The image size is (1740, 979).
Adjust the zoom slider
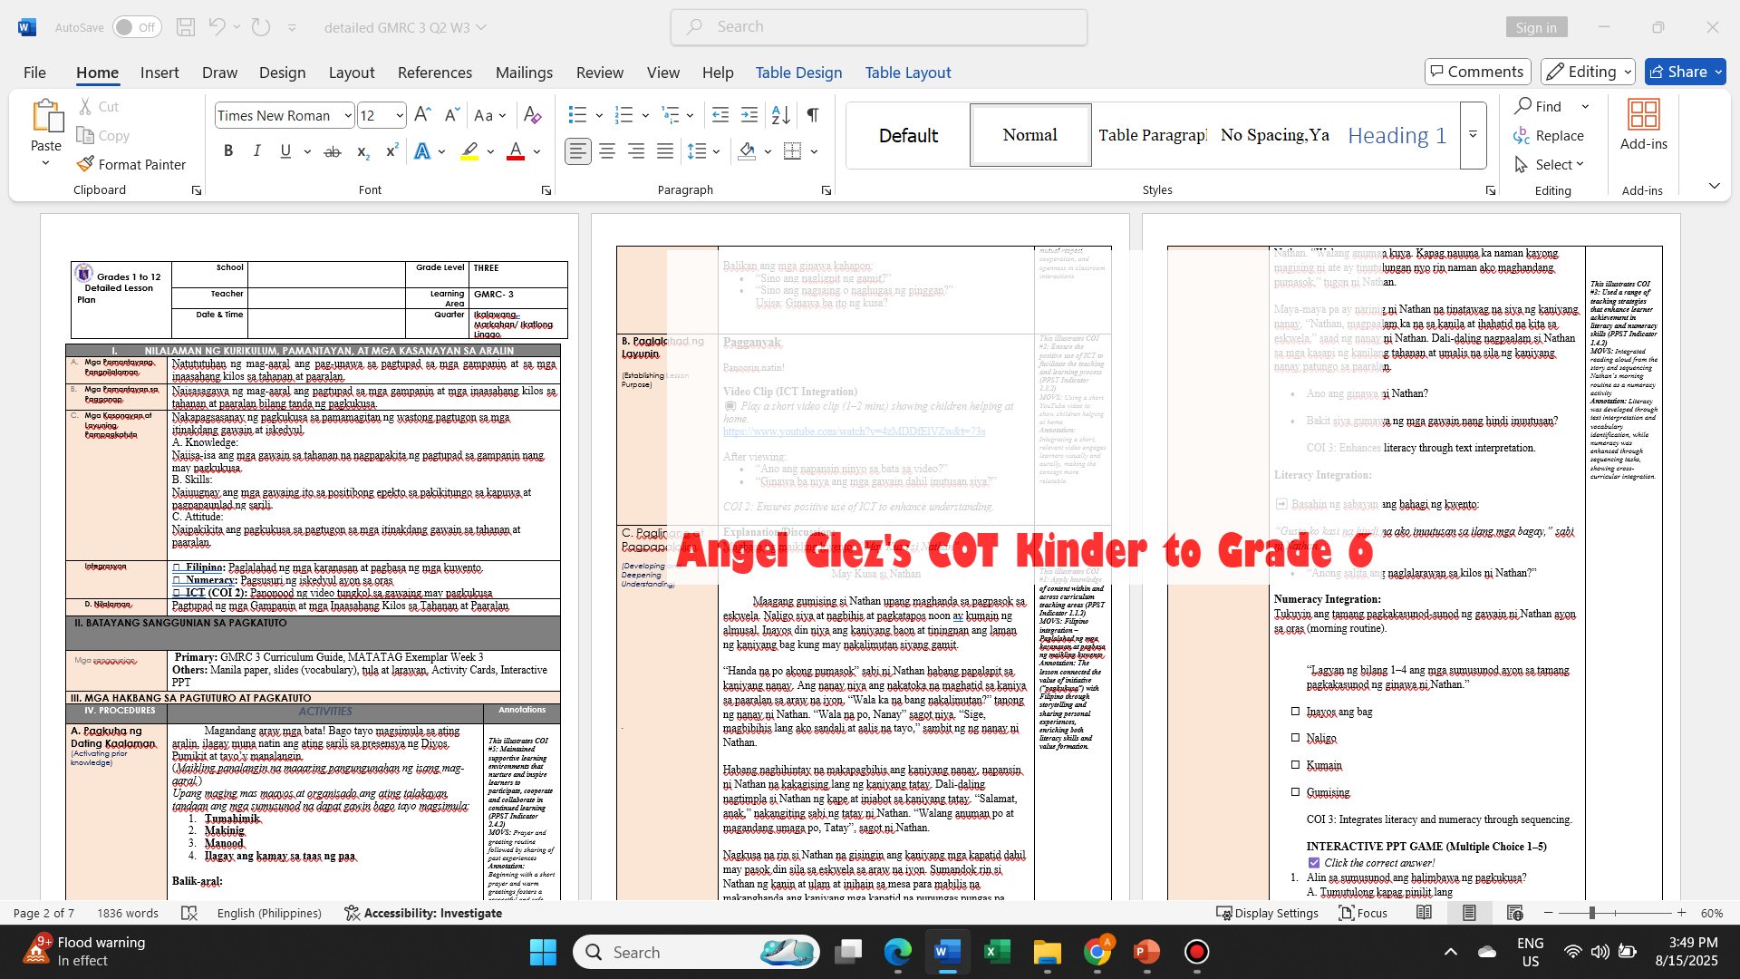(1592, 913)
